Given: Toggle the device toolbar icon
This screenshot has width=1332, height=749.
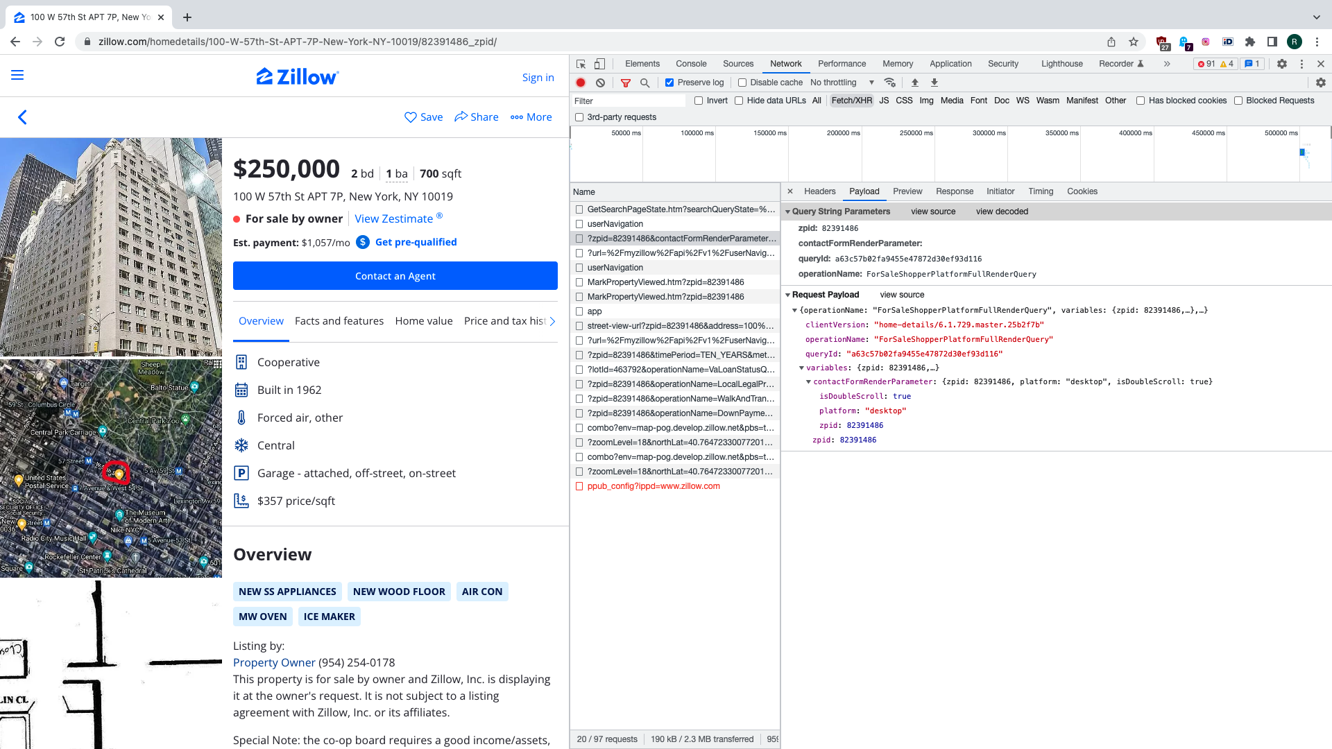Looking at the screenshot, I should (x=599, y=64).
